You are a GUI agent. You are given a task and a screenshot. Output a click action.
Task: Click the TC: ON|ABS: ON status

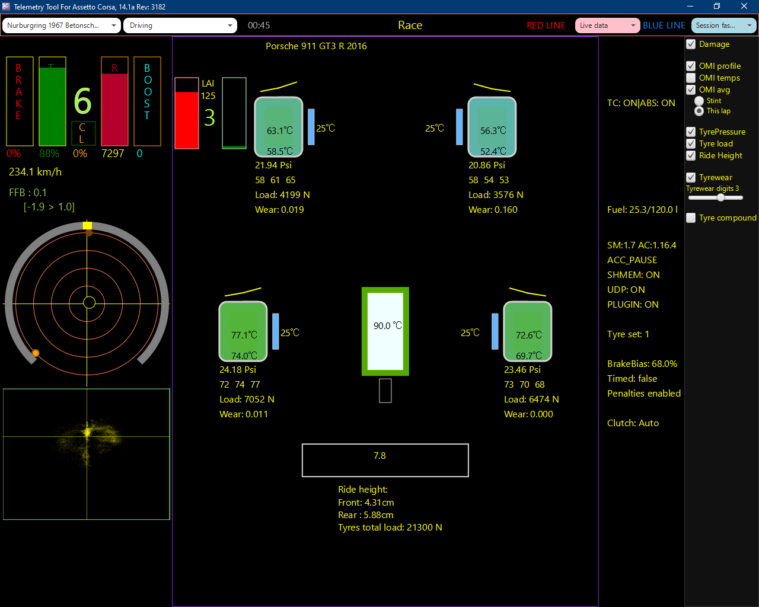641,103
